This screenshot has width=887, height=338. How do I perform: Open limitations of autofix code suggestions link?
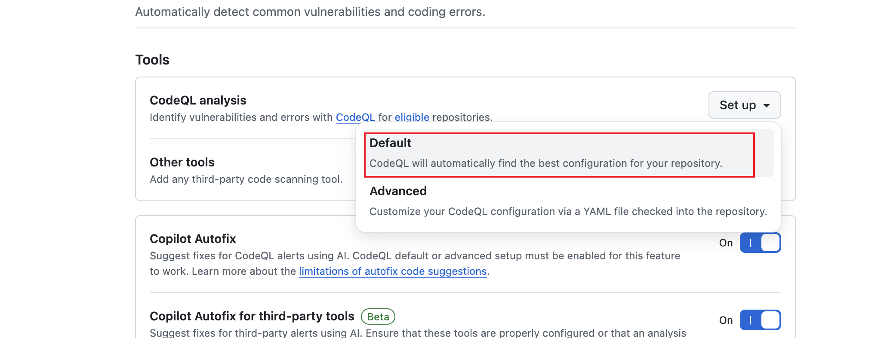pos(392,271)
